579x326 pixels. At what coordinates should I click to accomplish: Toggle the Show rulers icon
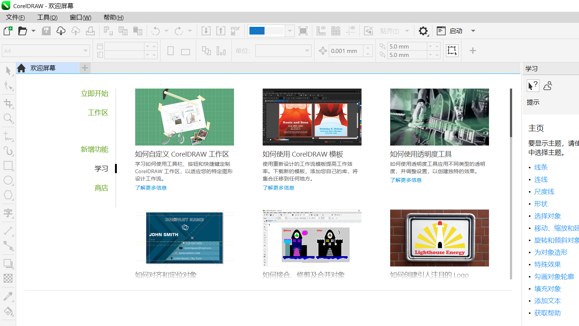(321, 31)
